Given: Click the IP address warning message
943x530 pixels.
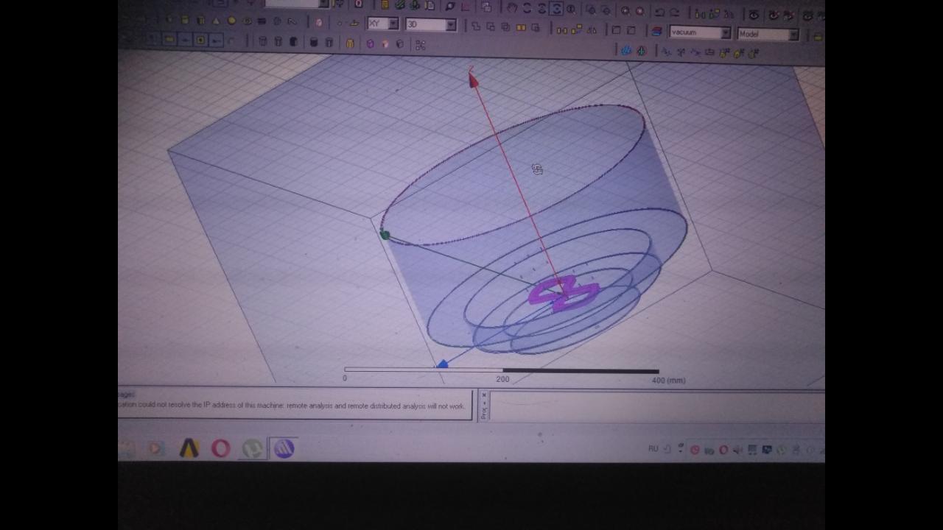Looking at the screenshot, I should coord(291,406).
